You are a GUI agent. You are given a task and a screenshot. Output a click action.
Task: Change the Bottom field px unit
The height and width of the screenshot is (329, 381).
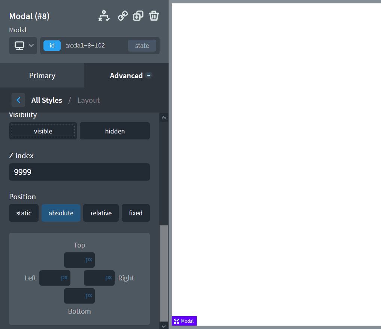(x=89, y=295)
